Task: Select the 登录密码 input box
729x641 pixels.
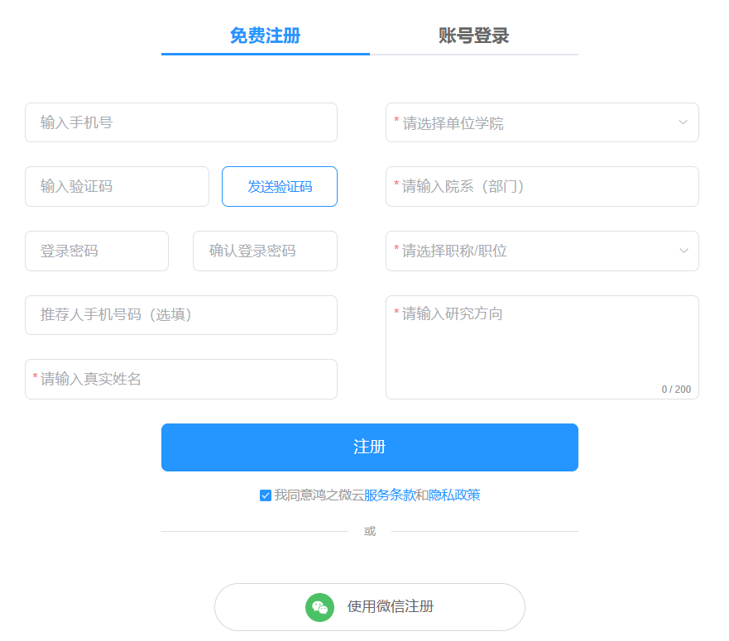Action: (97, 251)
